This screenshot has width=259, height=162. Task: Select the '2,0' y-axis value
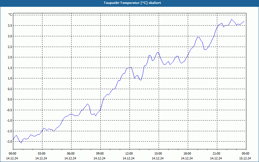pos(10,57)
